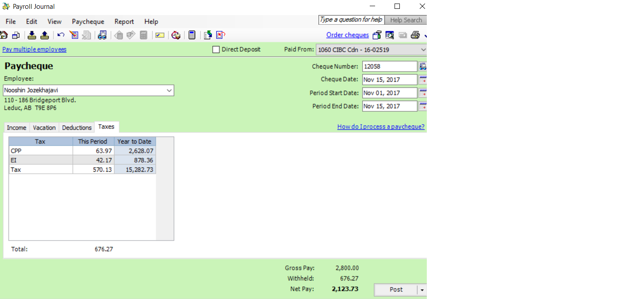Click the greyed E-mail envelope icon
617x299 pixels.
coord(402,35)
